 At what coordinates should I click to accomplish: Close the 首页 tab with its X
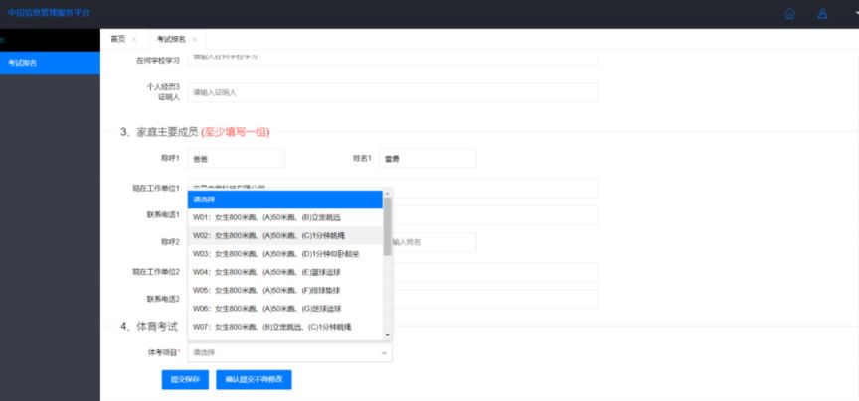click(x=134, y=39)
